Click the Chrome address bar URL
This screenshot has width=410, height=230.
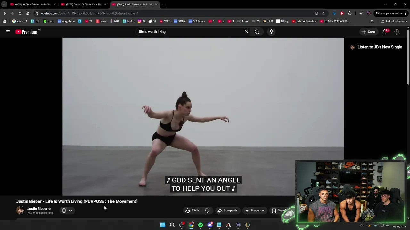[90, 13]
